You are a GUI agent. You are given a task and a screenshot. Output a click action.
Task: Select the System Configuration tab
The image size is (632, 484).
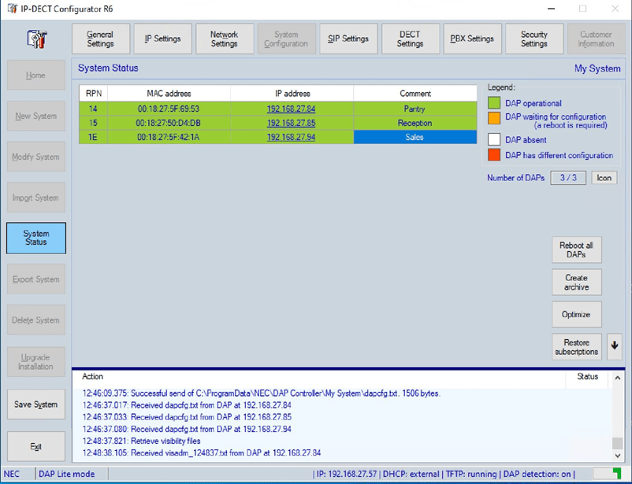click(x=287, y=39)
